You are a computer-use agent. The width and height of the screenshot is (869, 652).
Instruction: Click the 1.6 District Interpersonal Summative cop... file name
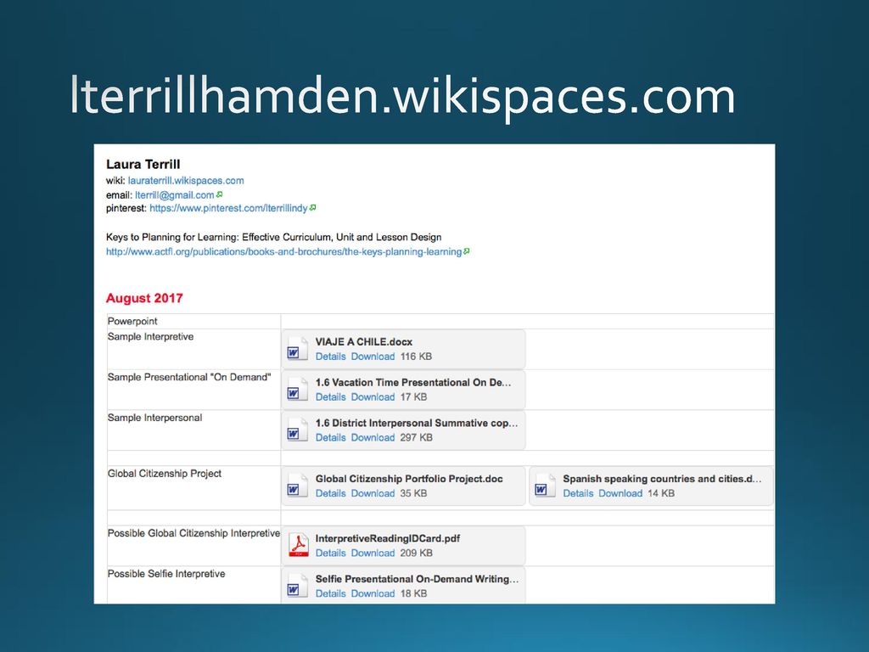[417, 423]
